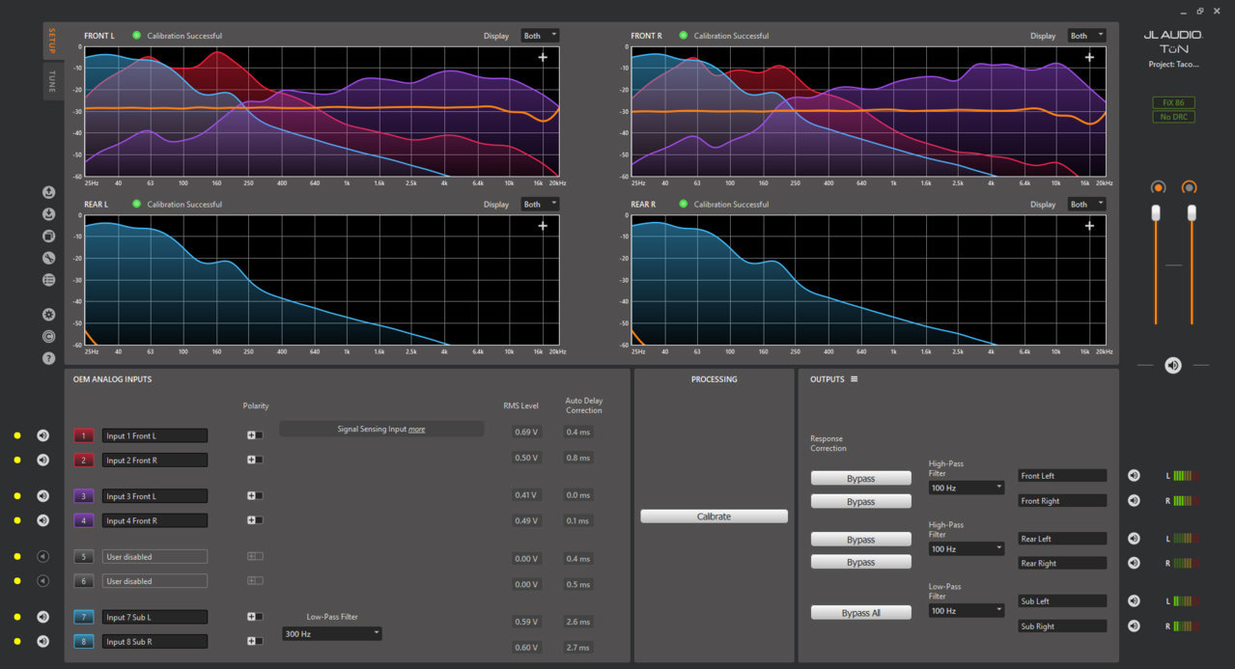1235x669 pixels.
Task: Open the OUTPUTS hamburger menu icon
Action: 855,379
